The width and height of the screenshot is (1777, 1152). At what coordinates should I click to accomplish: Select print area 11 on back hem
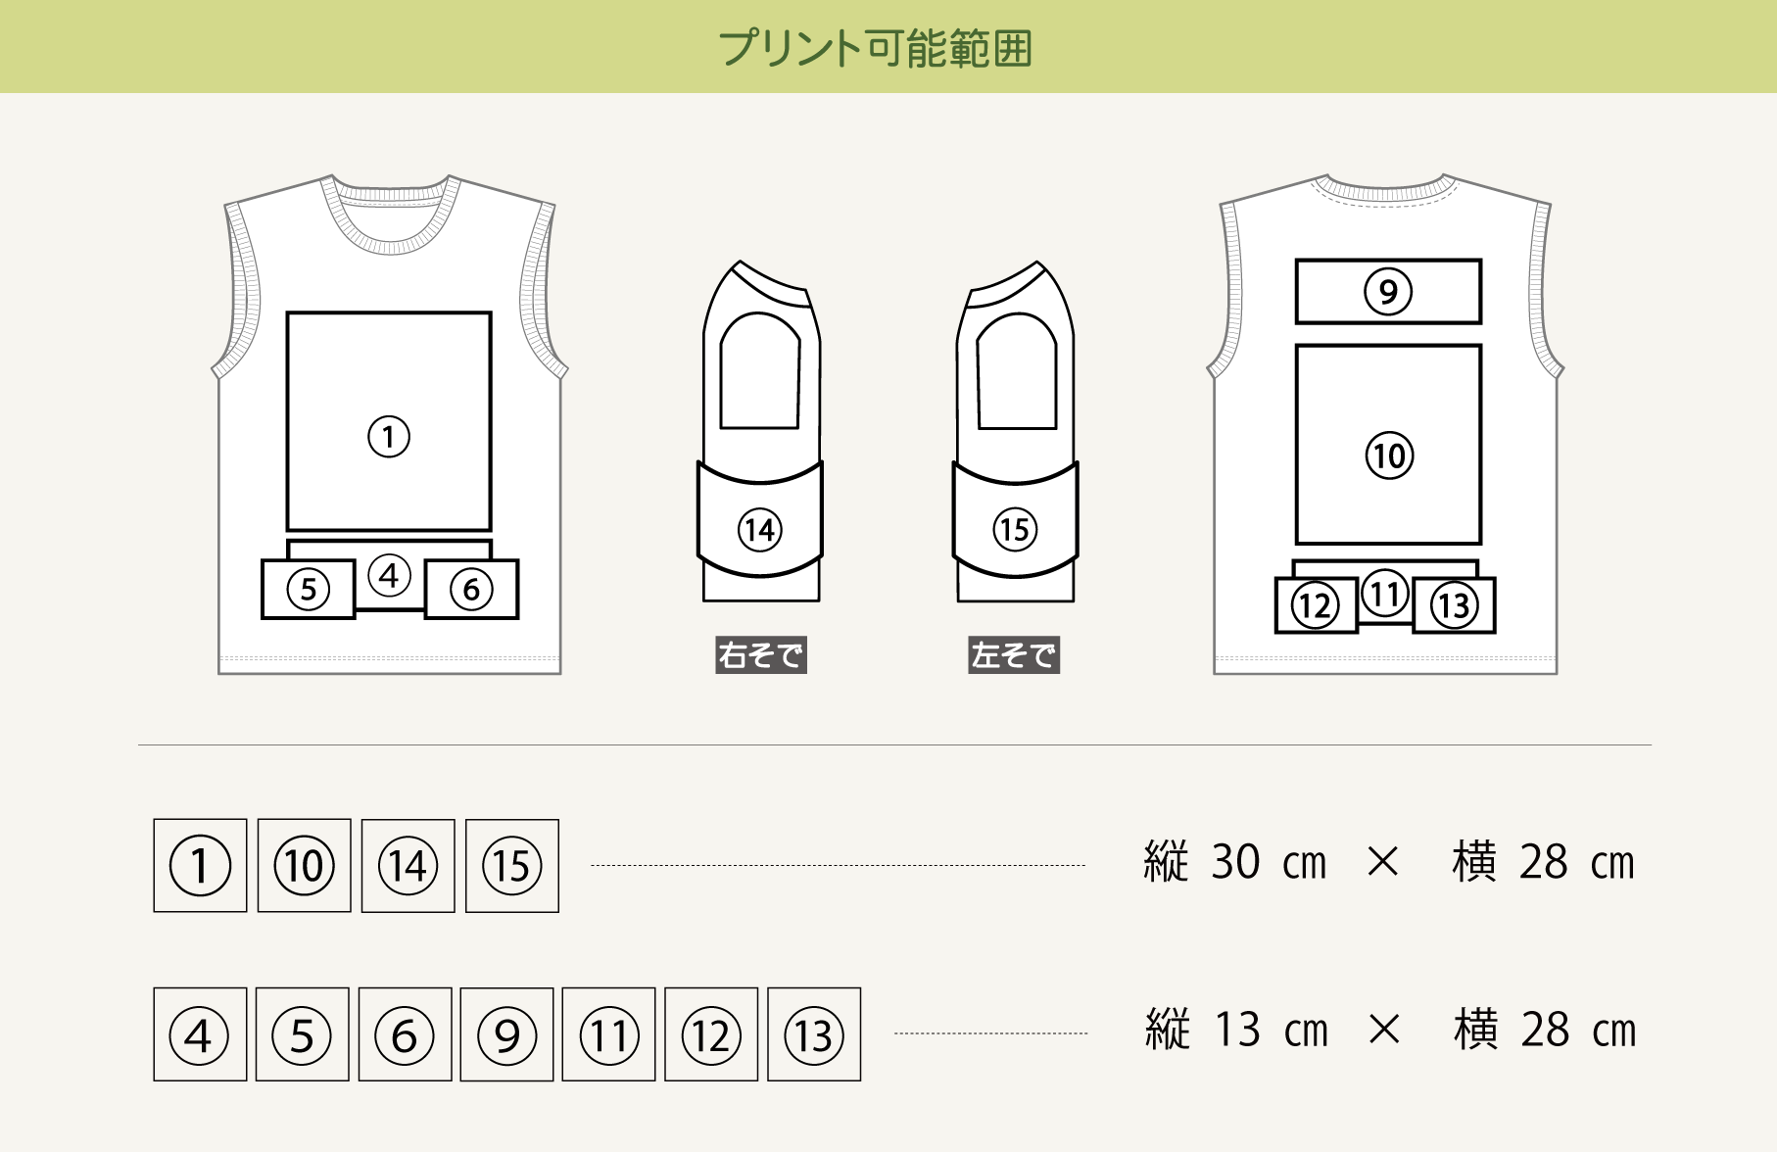click(1385, 593)
